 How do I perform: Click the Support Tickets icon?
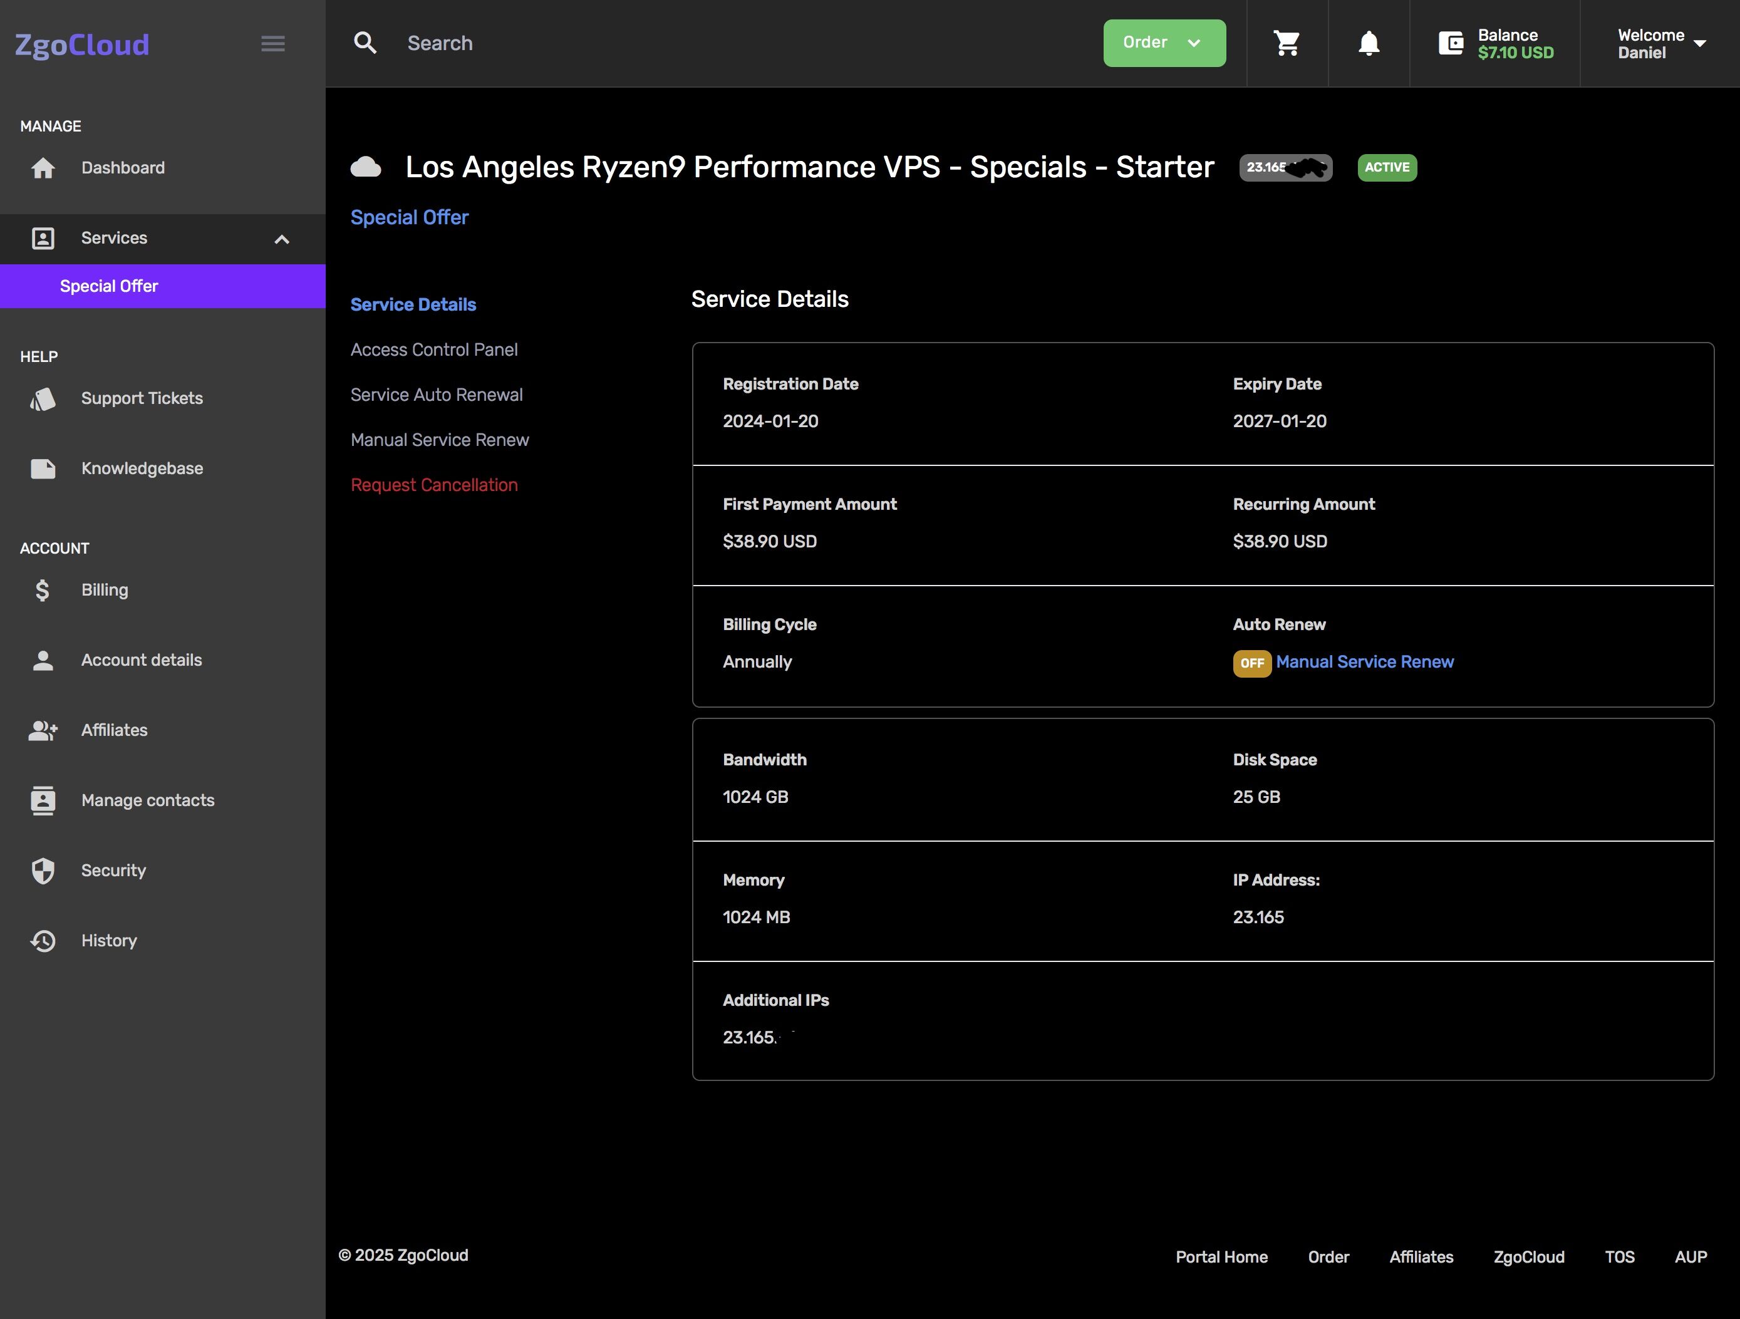(x=43, y=399)
